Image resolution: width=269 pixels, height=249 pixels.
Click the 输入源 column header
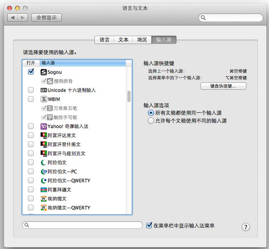point(83,63)
